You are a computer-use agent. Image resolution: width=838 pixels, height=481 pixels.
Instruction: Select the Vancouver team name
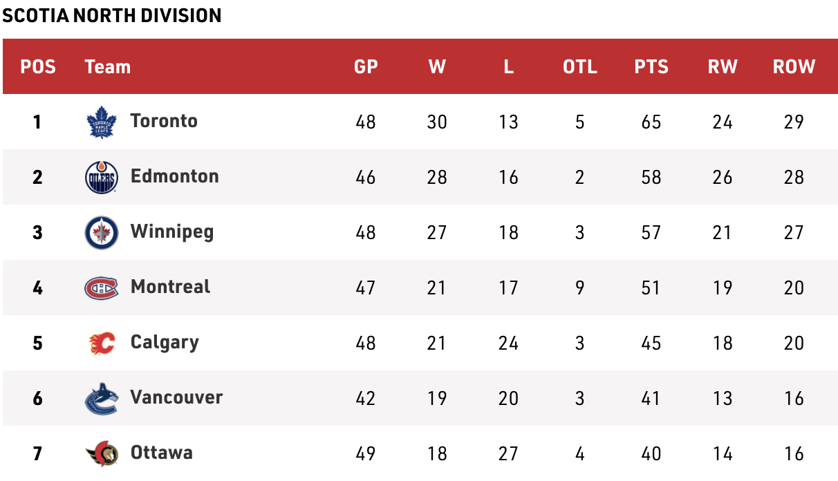(176, 397)
